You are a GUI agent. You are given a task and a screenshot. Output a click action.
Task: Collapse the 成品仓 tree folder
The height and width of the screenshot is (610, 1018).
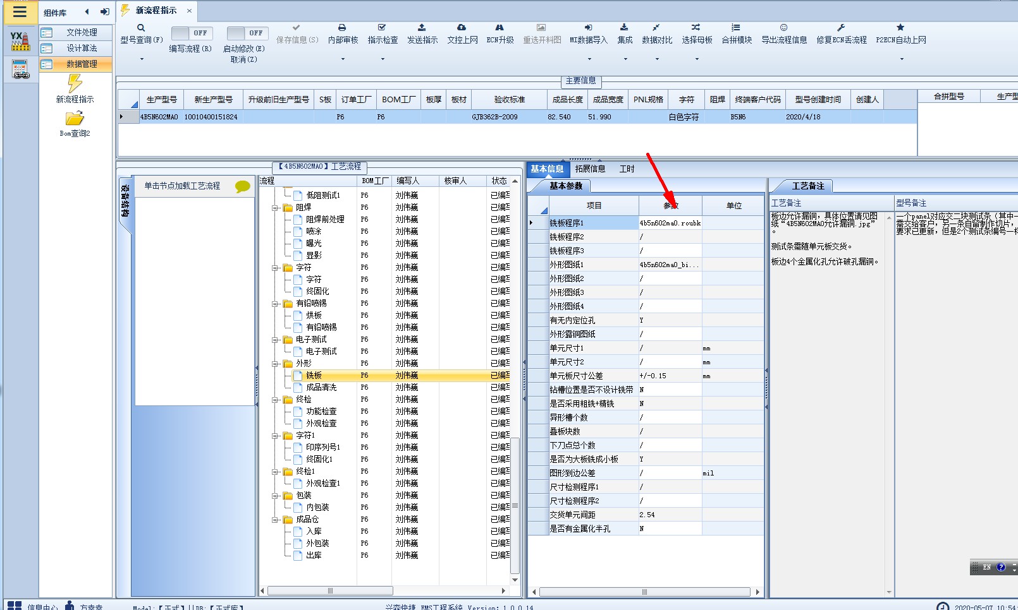pos(276,520)
